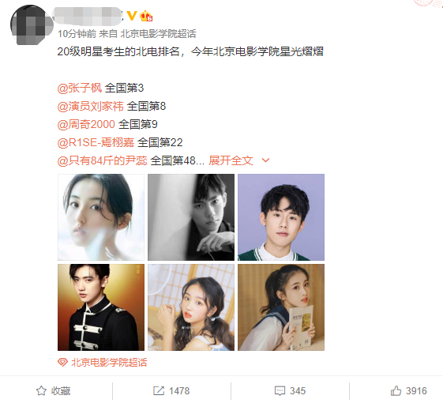Open the @只有84斤的尹蕊 mention link
The image size is (443, 403).
coord(103,160)
